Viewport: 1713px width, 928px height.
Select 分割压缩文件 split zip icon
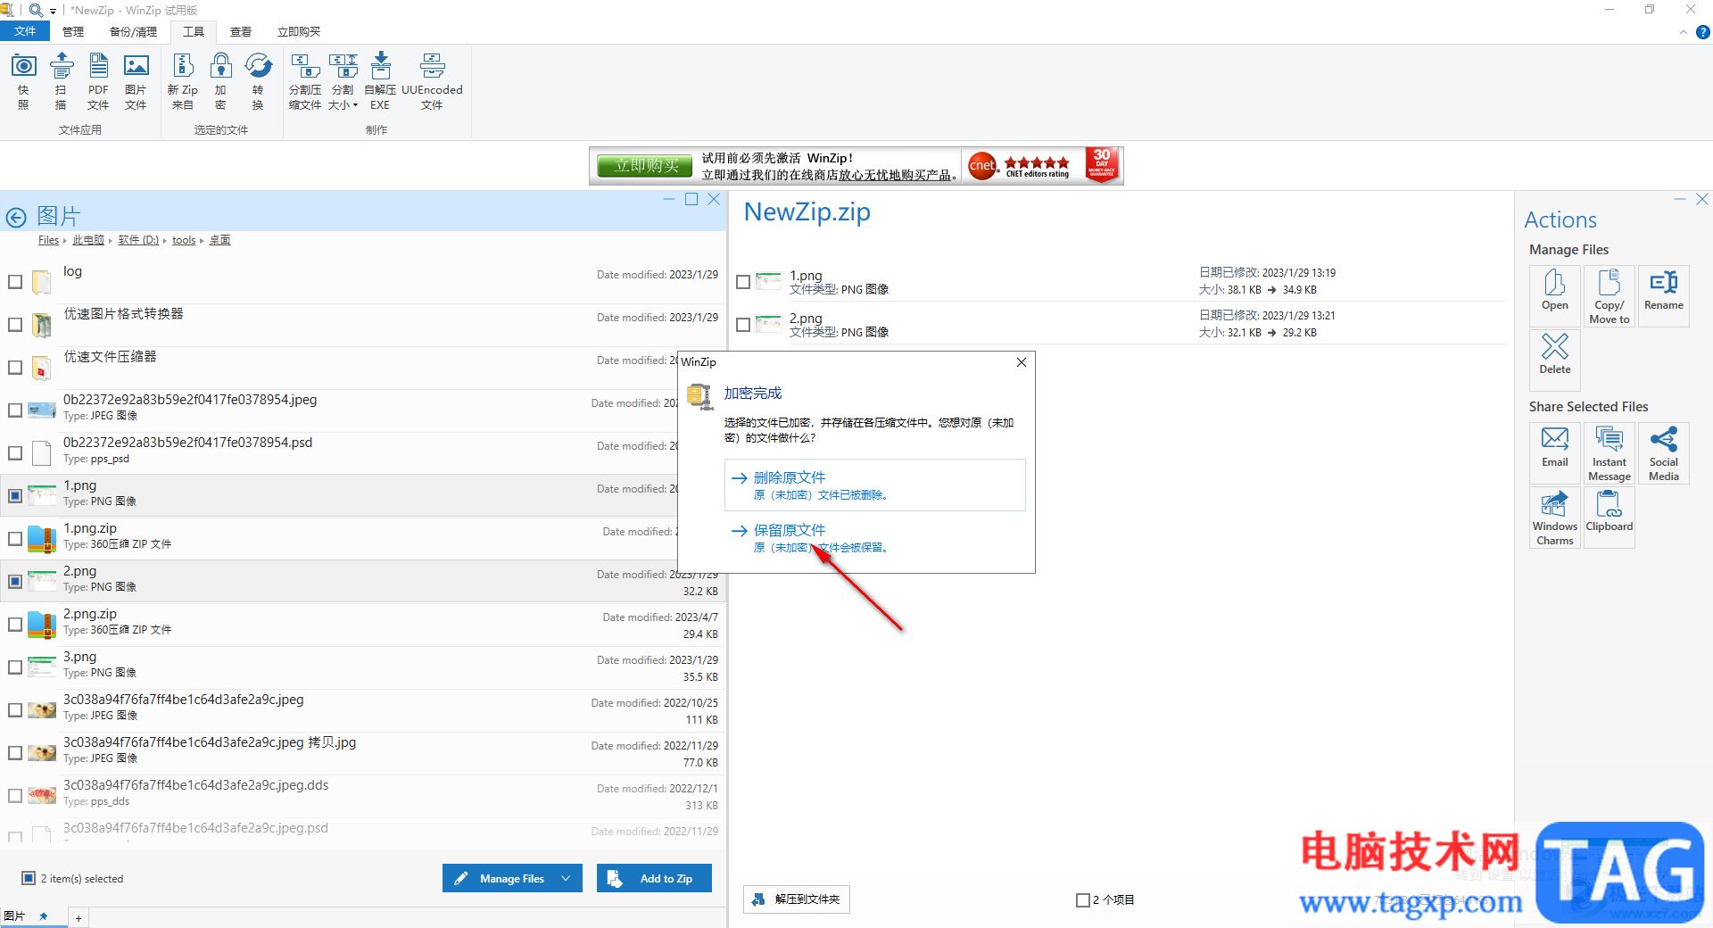coord(305,81)
